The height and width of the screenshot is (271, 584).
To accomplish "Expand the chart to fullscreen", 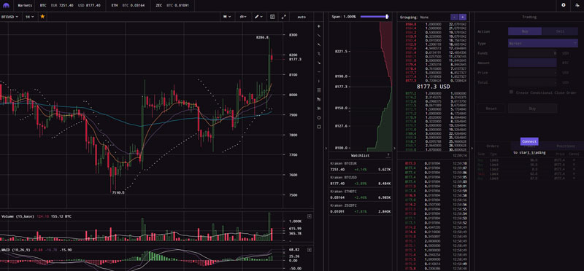I will 284,17.
